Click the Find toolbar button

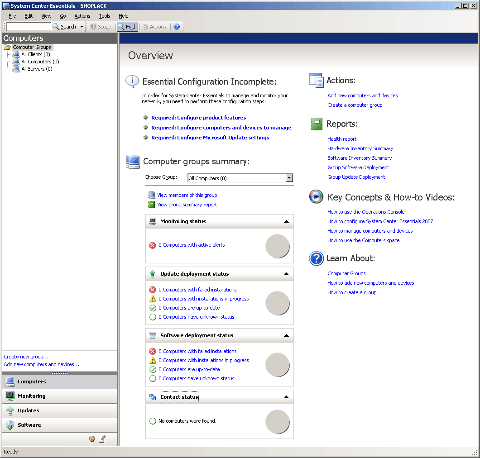click(127, 27)
